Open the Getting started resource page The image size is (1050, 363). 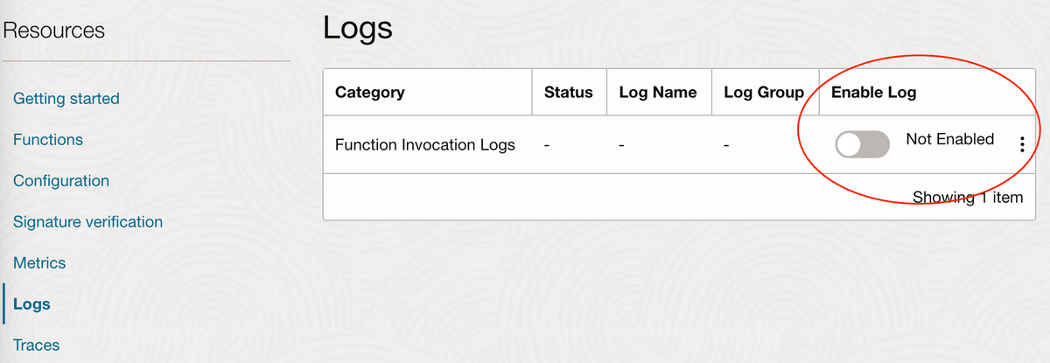(x=66, y=99)
